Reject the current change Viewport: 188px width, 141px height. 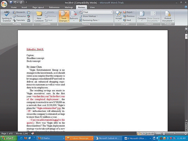[129, 12]
